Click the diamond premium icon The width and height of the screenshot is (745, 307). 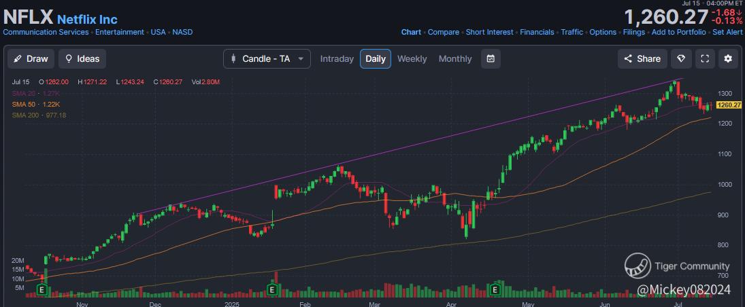[x=681, y=59]
